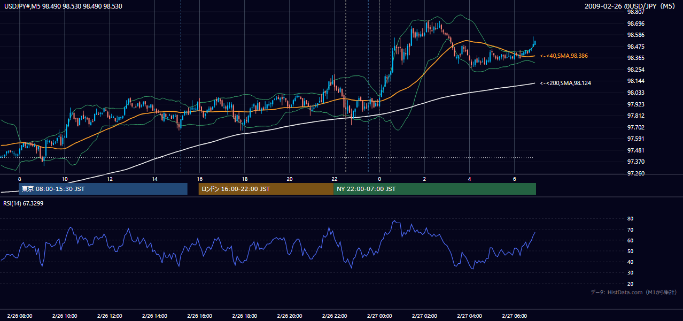
Task: Click price axis label 98.807
Action: coord(636,12)
